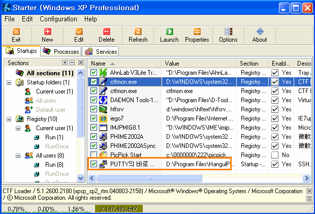The width and height of the screenshot is (315, 214).
Task: Click the PHIME2002ASync computer icon
Action: (x=103, y=146)
